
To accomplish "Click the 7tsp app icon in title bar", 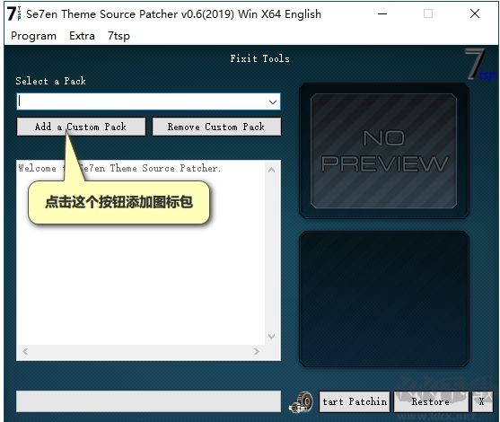I will [x=14, y=13].
